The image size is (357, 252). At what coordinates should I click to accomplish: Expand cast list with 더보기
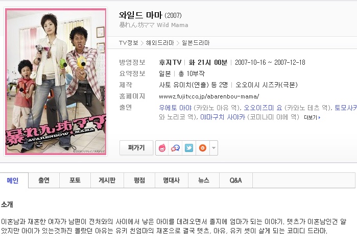[x=312, y=117]
